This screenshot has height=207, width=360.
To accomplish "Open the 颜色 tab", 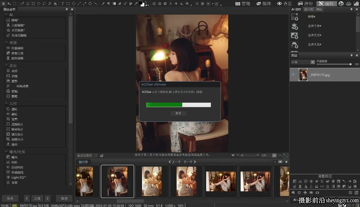I will click(319, 9).
